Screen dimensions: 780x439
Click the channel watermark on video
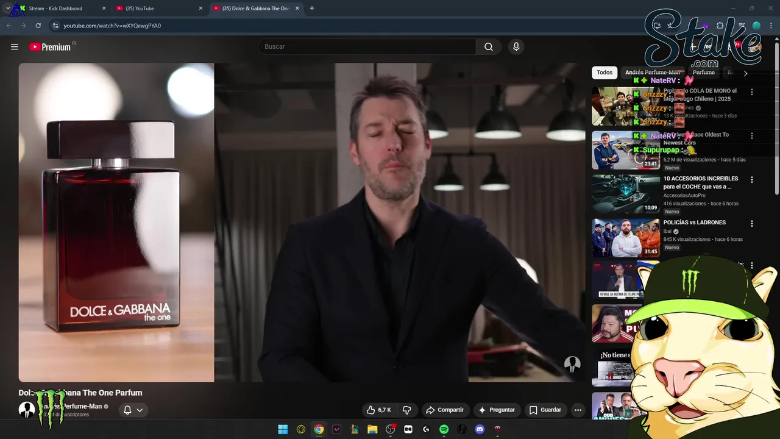(572, 365)
